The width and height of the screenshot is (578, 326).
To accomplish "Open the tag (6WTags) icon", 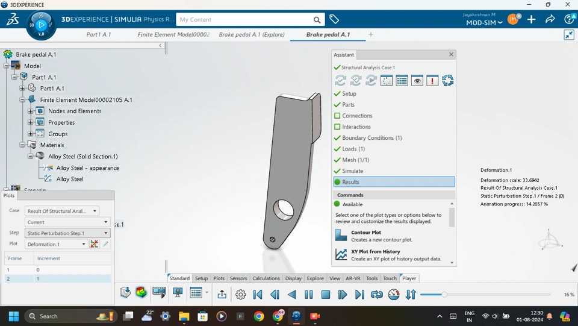I will pyautogui.click(x=334, y=19).
